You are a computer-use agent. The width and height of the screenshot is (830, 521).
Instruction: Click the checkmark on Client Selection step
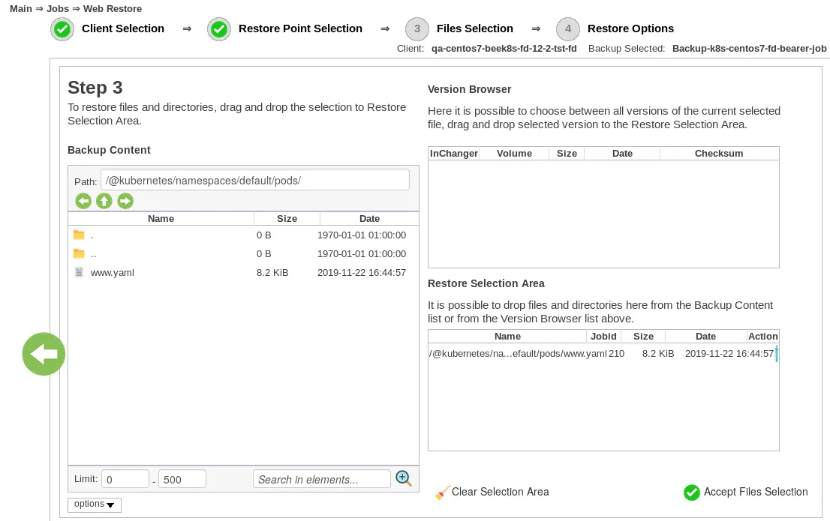(x=62, y=28)
